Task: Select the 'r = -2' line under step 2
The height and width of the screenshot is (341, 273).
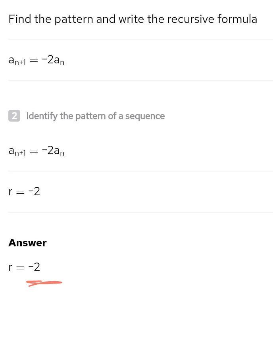Action: point(24,192)
